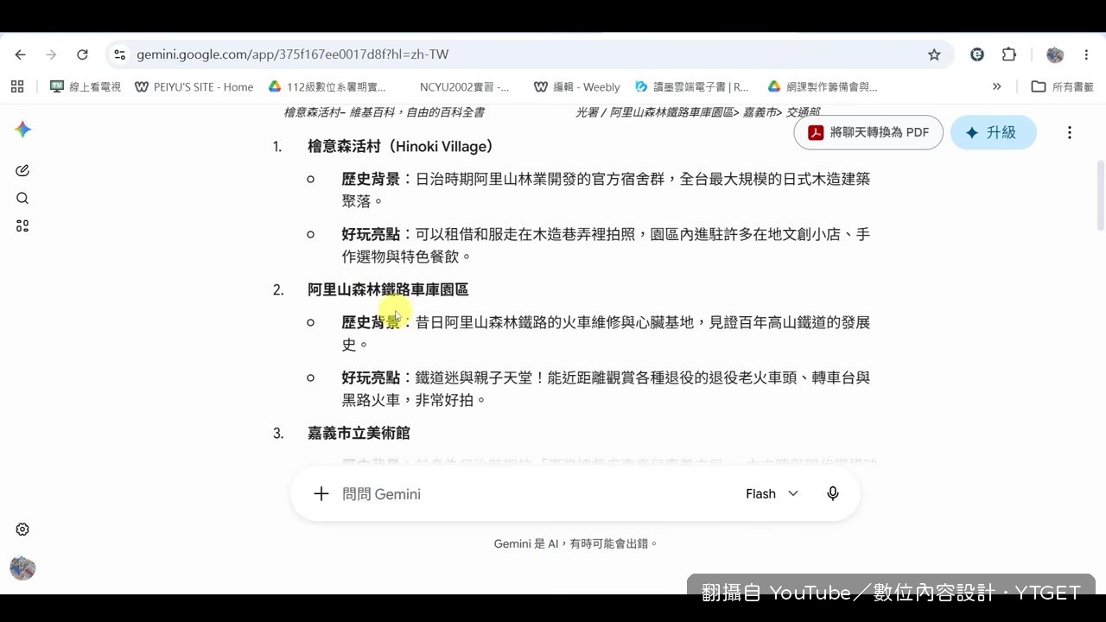Open search chats magnifier icon in sidebar
The width and height of the screenshot is (1106, 622).
tap(22, 198)
